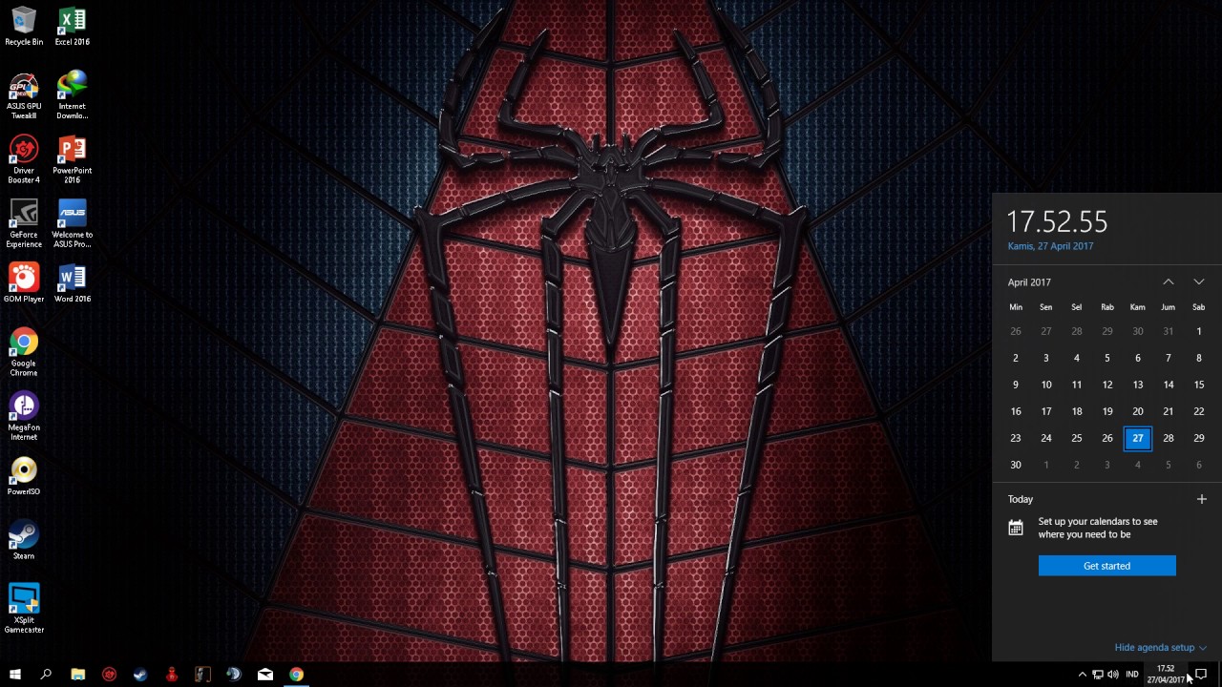Go to the next month in calendar
The height and width of the screenshot is (687, 1222).
point(1199,282)
